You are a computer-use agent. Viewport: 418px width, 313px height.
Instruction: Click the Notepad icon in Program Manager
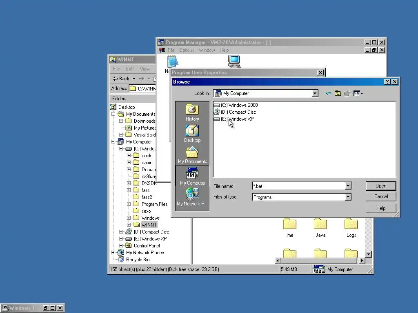pyautogui.click(x=173, y=61)
